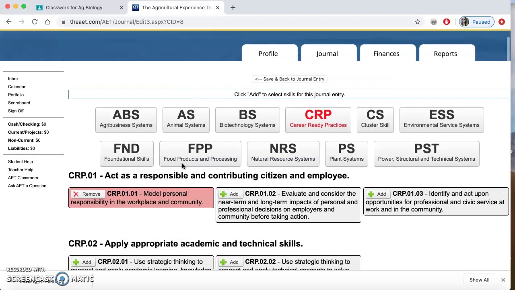Select CS Cluster Skill category

pos(375,120)
